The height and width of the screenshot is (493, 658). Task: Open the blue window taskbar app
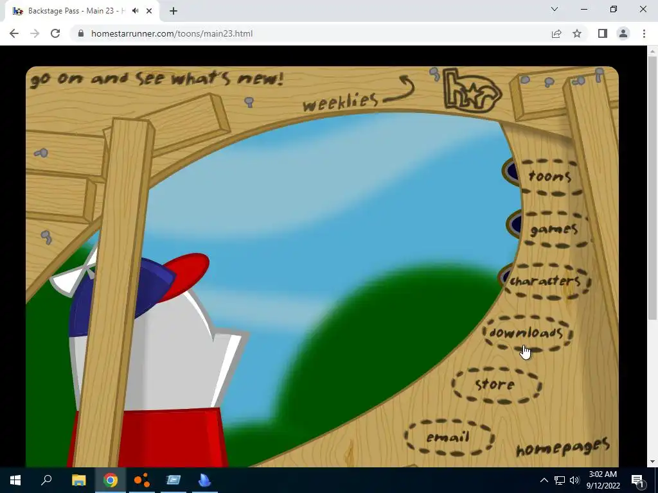173,480
